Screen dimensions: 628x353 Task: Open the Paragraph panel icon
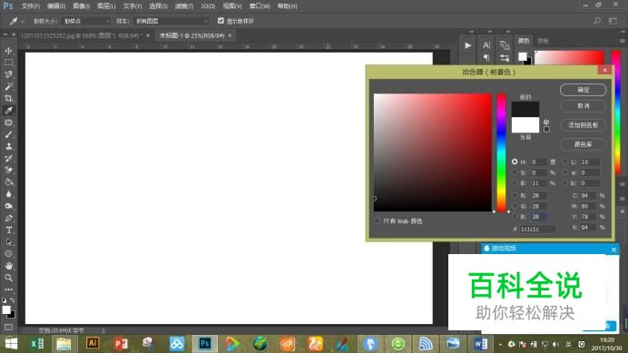point(486,58)
